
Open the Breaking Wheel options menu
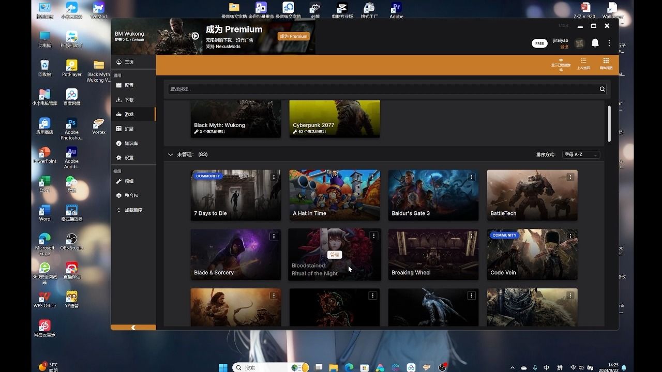471,237
